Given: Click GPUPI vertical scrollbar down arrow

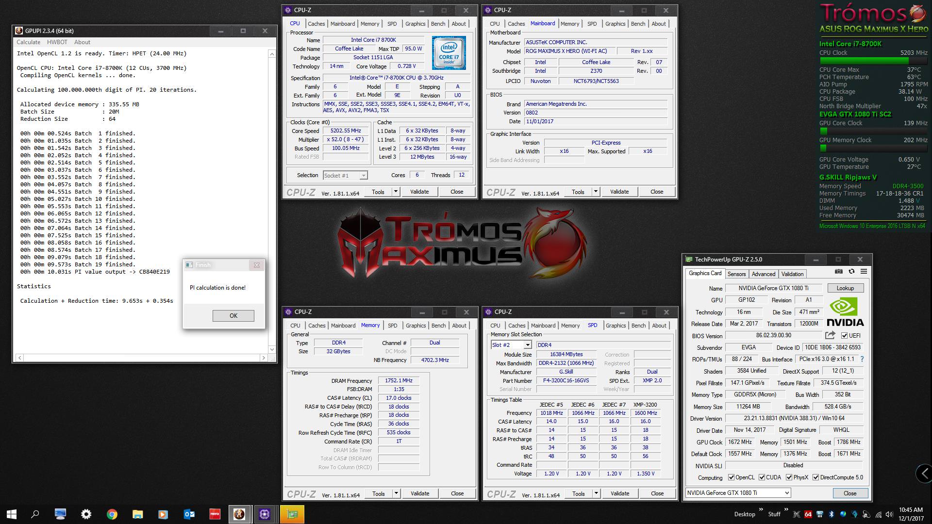Looking at the screenshot, I should coord(272,349).
